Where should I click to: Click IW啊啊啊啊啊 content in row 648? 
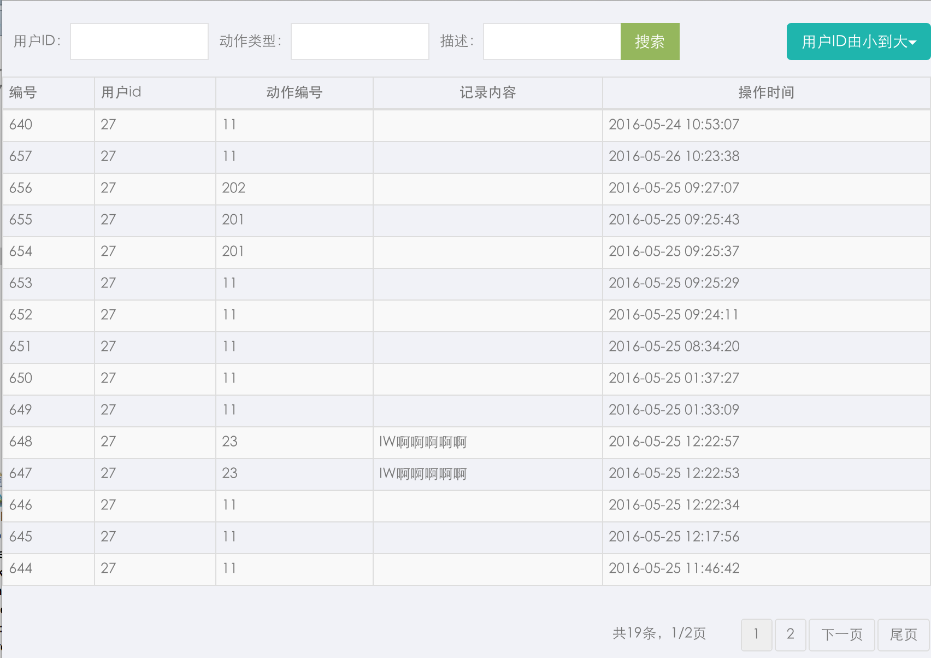423,442
